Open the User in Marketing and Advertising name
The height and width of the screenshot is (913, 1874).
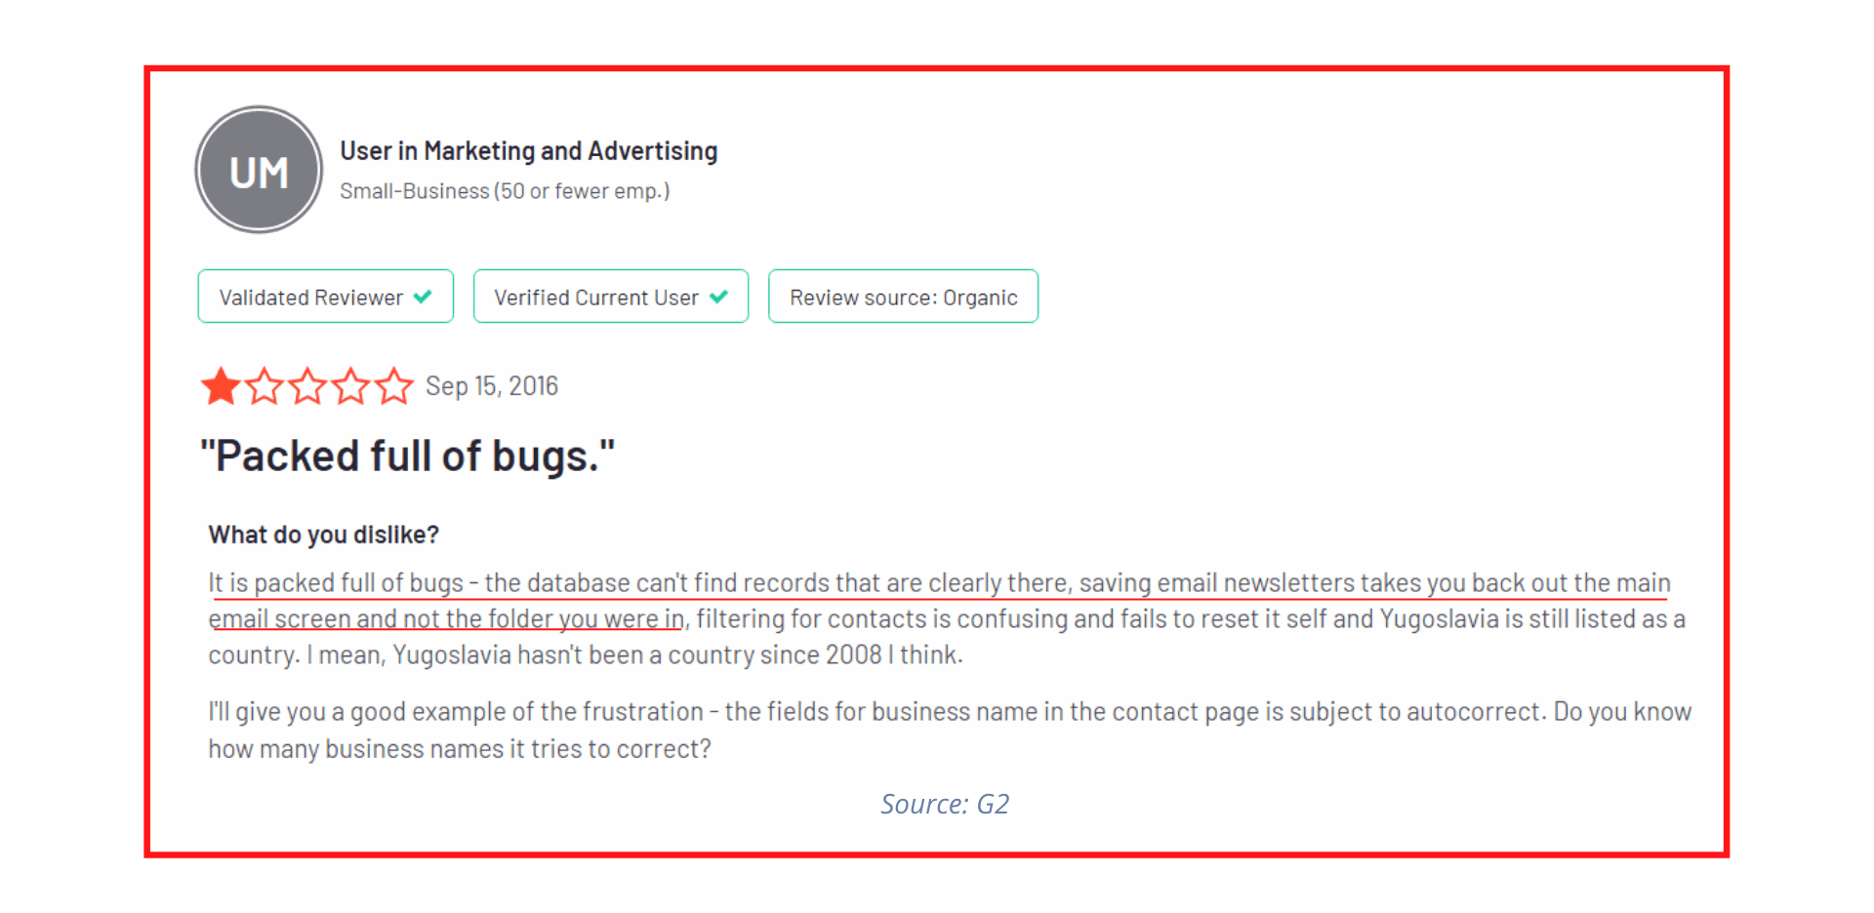[x=529, y=151]
